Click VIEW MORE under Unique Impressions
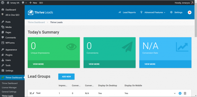197x97 pixels. [38, 64]
